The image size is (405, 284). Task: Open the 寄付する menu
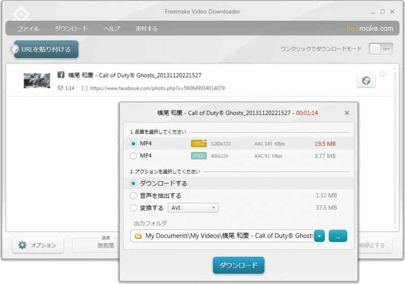146,28
